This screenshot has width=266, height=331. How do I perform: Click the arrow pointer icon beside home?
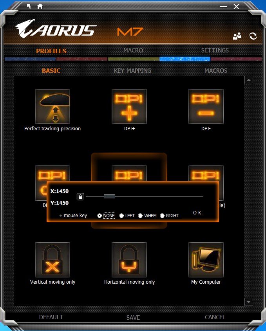tap(29, 7)
